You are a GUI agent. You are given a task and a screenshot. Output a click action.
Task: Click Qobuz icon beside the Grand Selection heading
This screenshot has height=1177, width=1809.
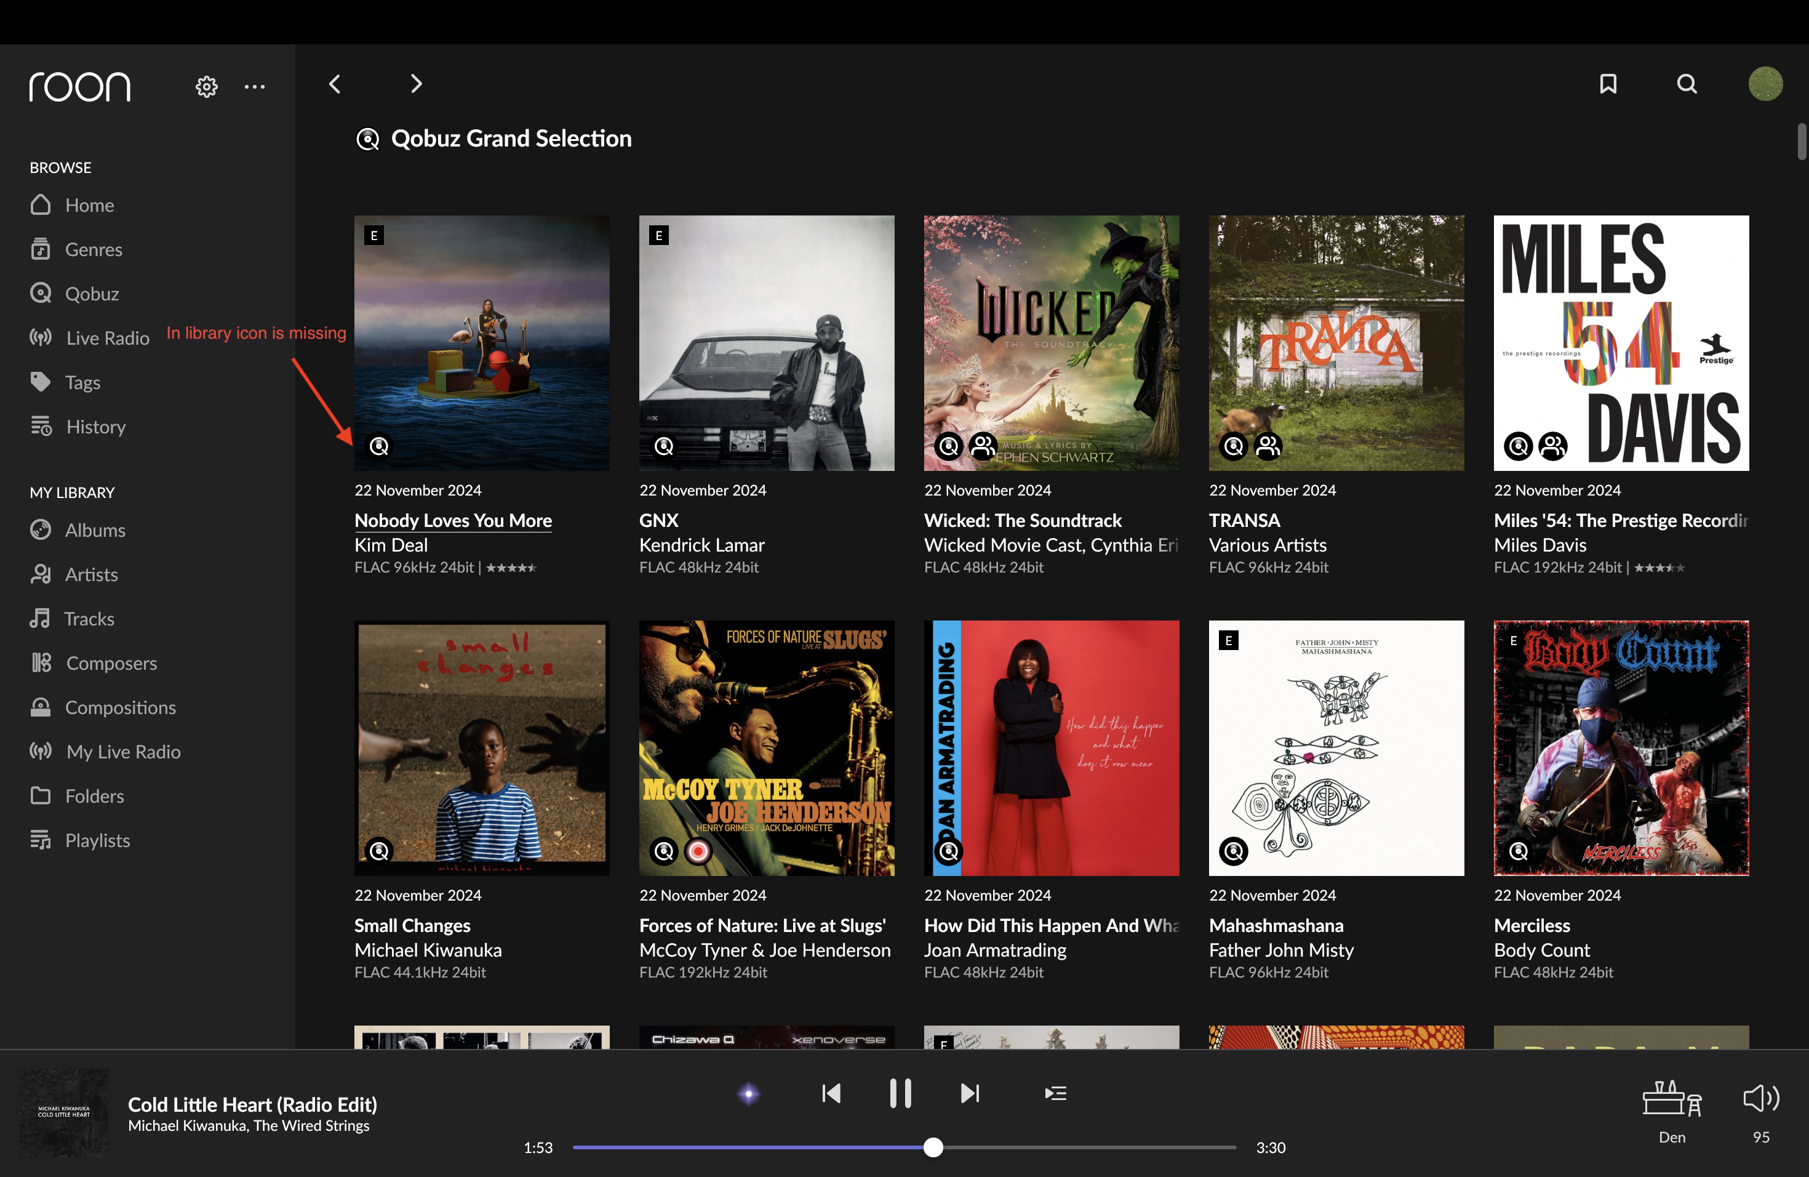(x=368, y=139)
